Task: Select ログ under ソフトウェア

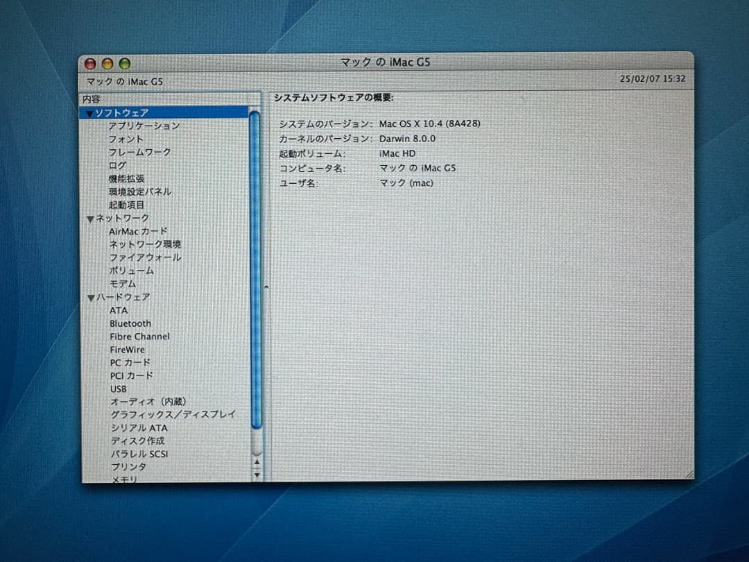Action: 117,165
